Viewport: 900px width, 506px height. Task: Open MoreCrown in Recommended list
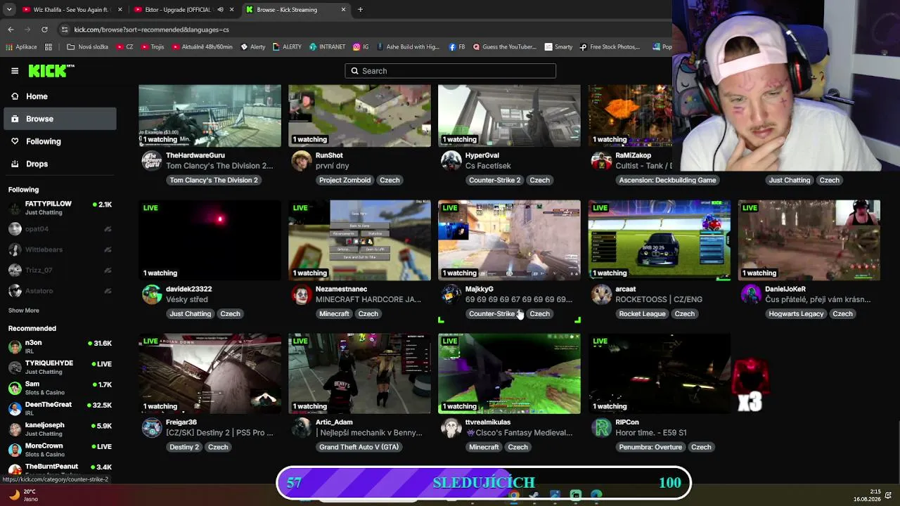pos(60,450)
